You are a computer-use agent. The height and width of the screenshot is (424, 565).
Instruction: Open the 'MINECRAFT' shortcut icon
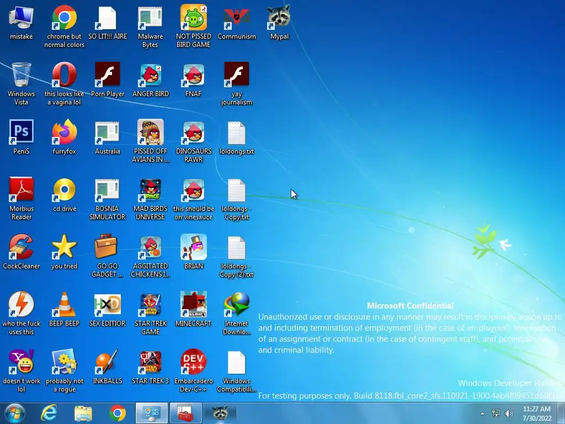coord(194,304)
